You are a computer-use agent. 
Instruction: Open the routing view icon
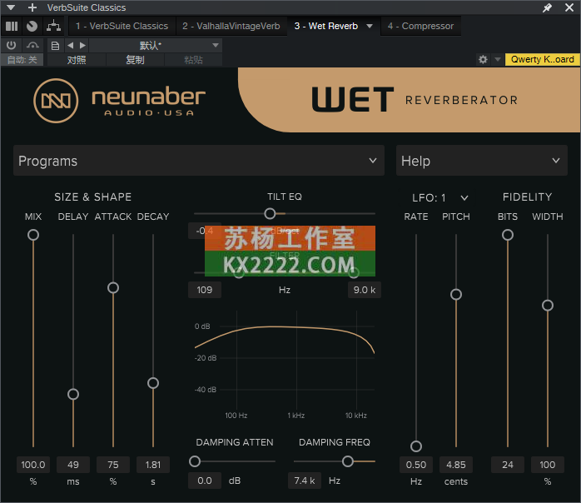pos(54,26)
